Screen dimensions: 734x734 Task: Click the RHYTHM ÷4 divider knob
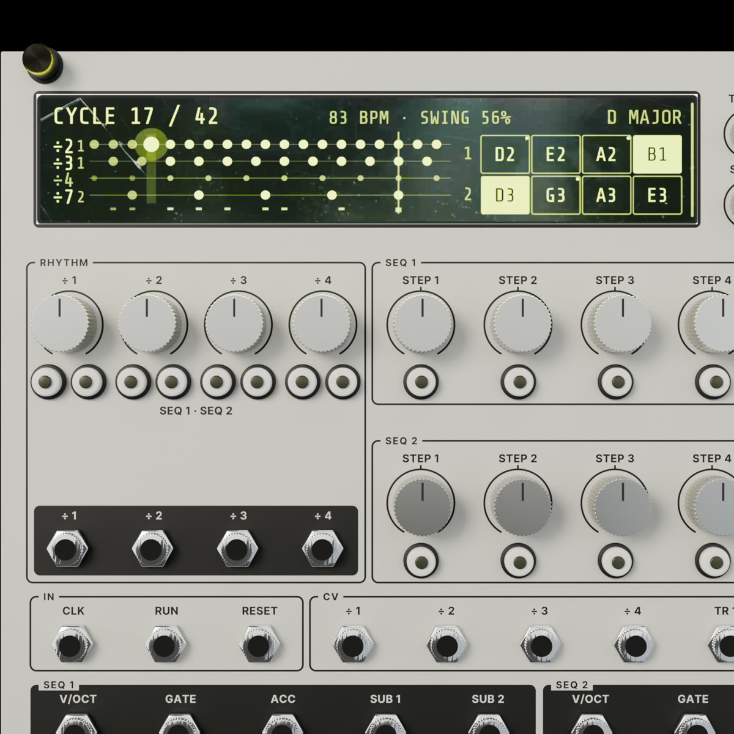pyautogui.click(x=322, y=324)
